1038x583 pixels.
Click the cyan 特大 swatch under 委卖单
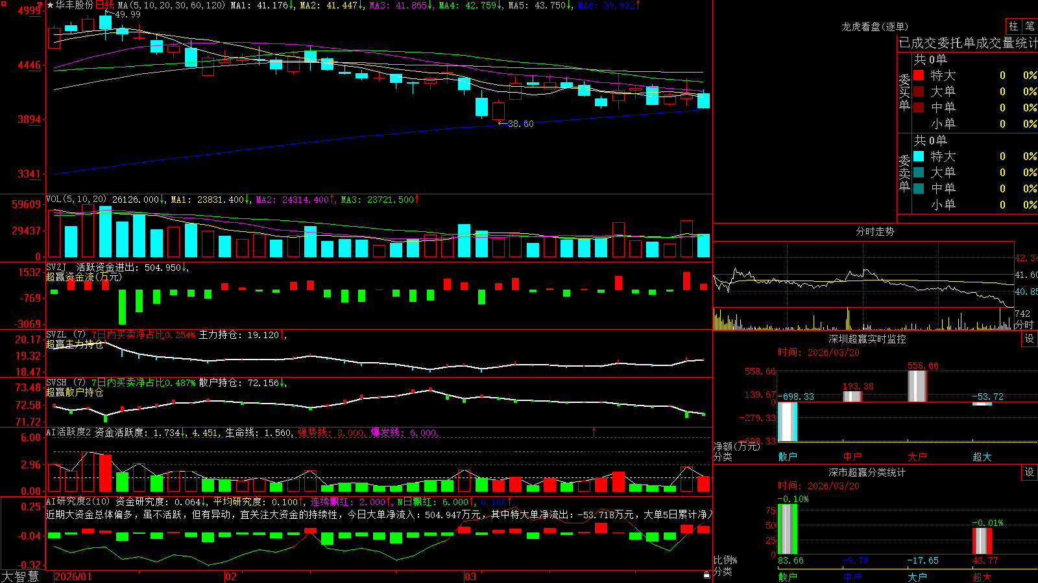coord(919,156)
